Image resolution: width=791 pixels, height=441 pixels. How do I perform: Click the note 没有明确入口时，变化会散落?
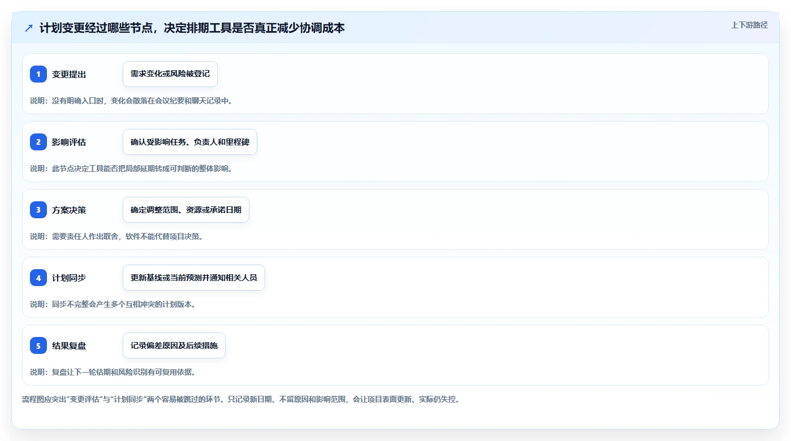tap(131, 101)
